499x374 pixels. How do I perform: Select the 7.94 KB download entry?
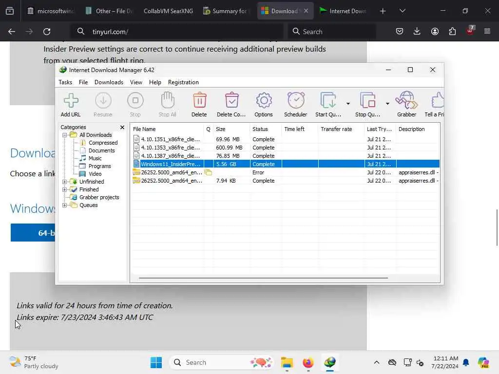coord(285,181)
